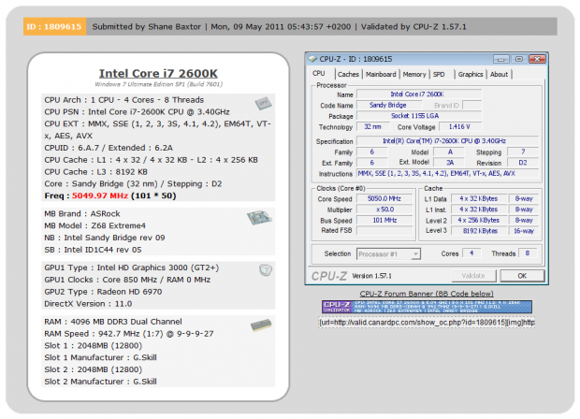Click the DirectX Version : 11.0 line
The height and width of the screenshot is (419, 580).
[88, 304]
